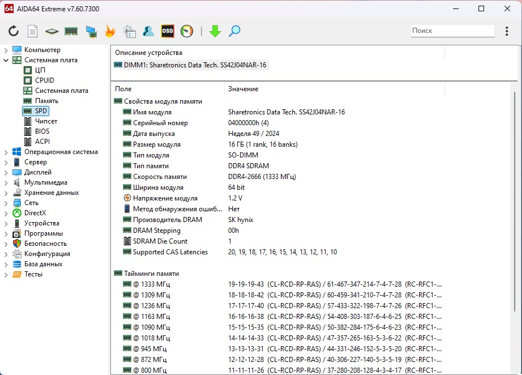The height and width of the screenshot is (375, 522).
Task: Click the AIDA64 title bar app icon
Action: click(8, 8)
